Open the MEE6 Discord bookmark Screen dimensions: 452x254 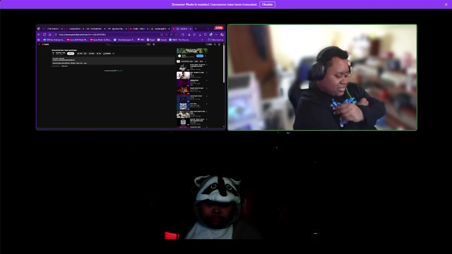click(179, 40)
